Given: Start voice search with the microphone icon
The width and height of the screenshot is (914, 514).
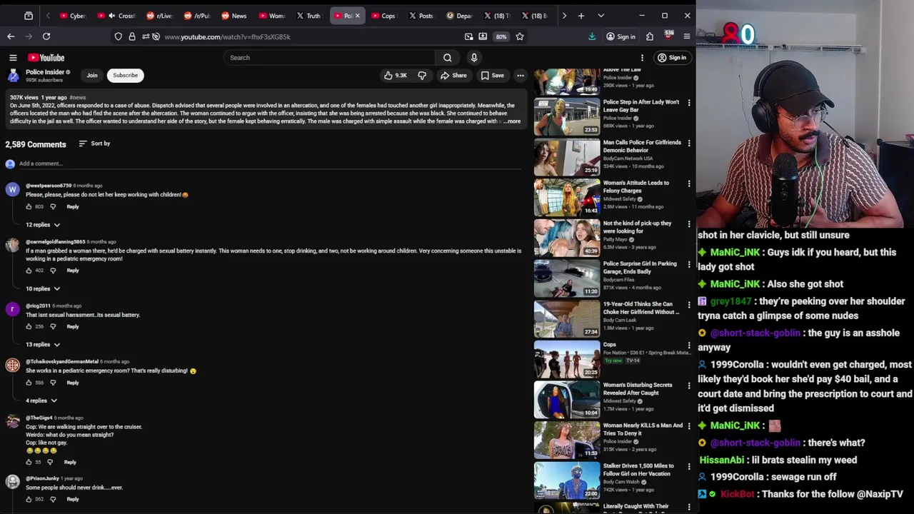Looking at the screenshot, I should [x=474, y=58].
